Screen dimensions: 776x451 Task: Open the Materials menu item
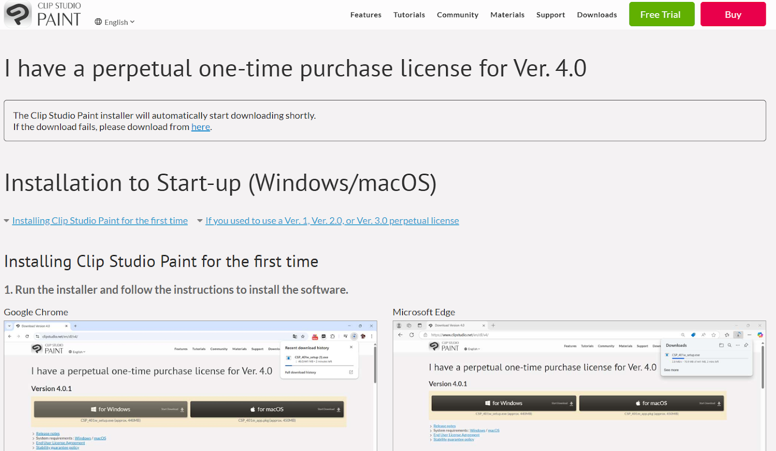click(507, 15)
